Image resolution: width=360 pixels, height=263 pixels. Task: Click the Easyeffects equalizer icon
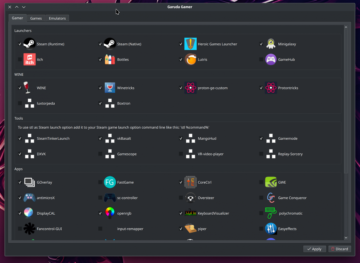pos(271,229)
